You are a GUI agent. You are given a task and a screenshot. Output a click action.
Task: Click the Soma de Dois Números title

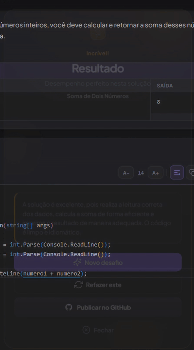(98, 96)
